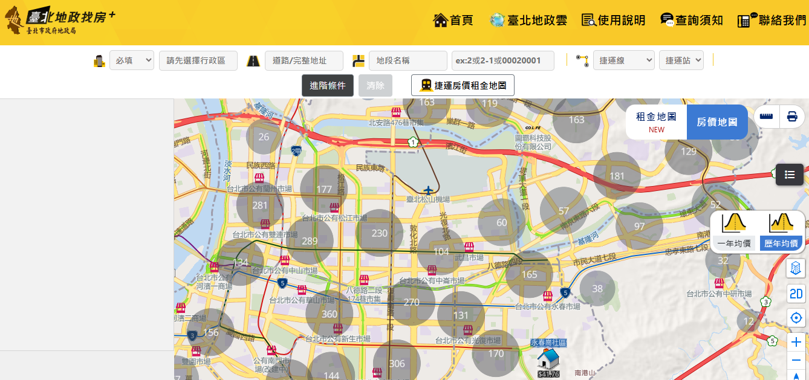This screenshot has width=809, height=380.
Task: Switch map to 2D mode
Action: [796, 294]
